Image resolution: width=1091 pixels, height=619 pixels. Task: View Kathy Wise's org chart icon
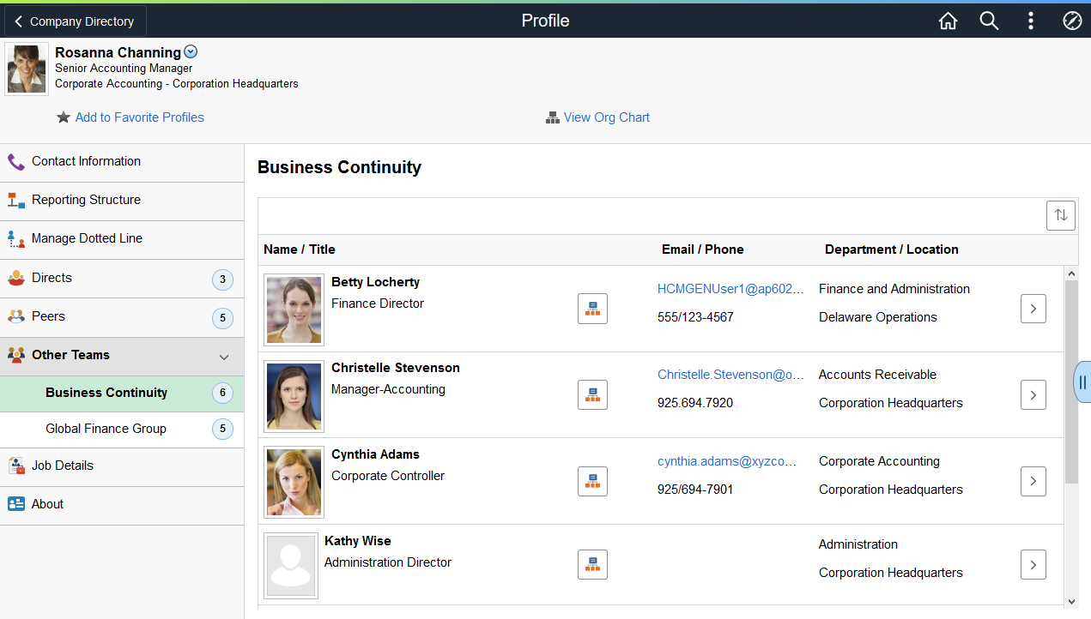[592, 564]
